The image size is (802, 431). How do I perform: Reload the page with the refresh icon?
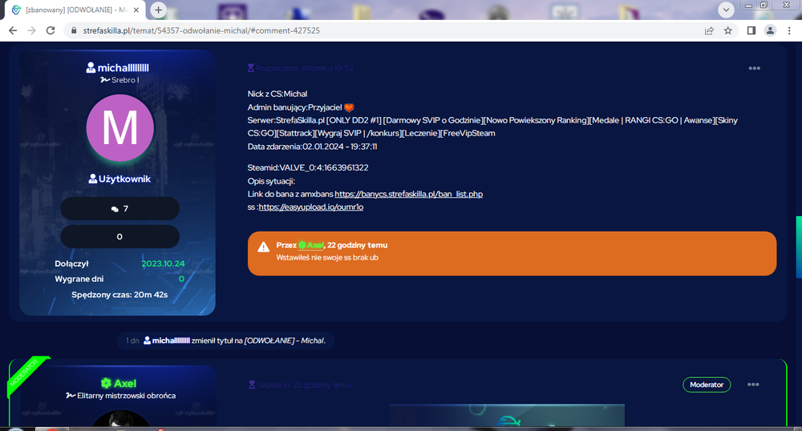point(50,30)
